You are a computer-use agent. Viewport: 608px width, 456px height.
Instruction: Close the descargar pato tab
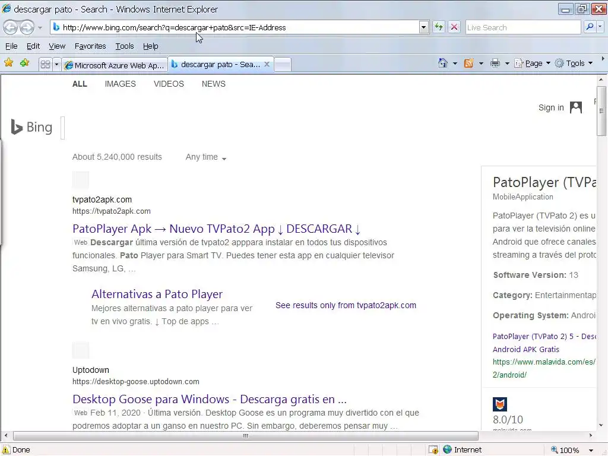267,64
